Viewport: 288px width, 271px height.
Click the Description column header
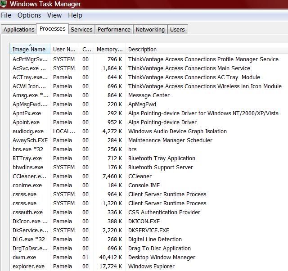point(142,50)
